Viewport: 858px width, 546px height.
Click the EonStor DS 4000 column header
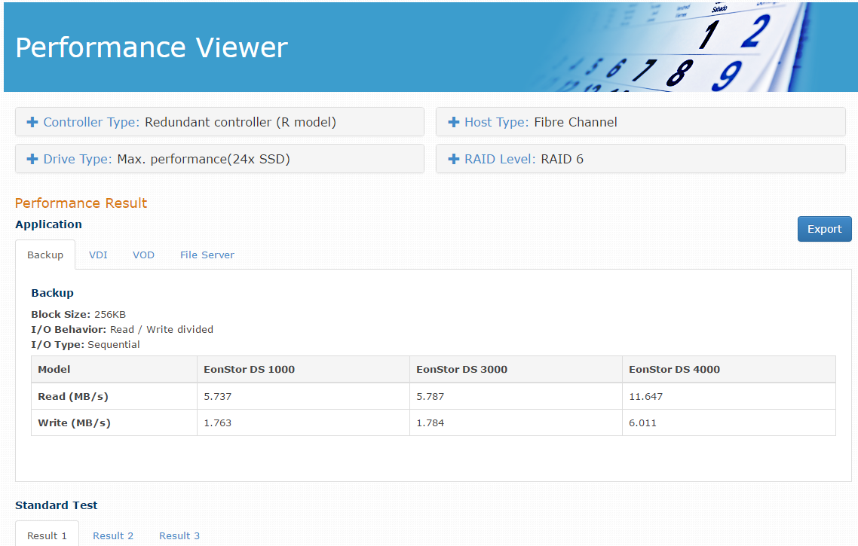coord(729,370)
